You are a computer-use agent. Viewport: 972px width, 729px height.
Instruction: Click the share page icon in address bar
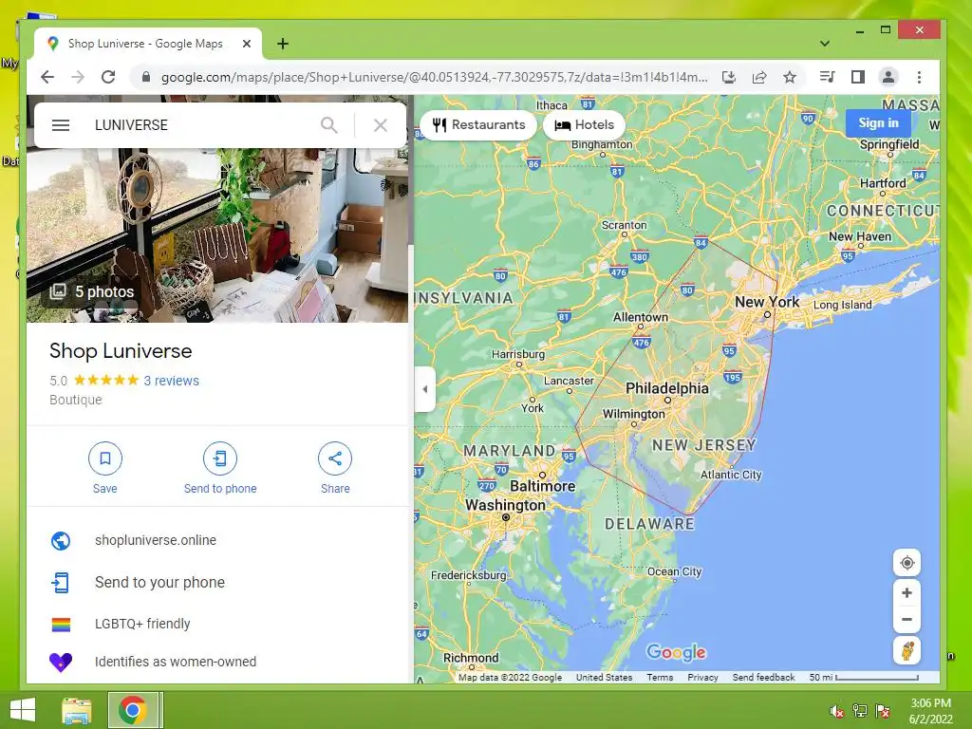[759, 77]
